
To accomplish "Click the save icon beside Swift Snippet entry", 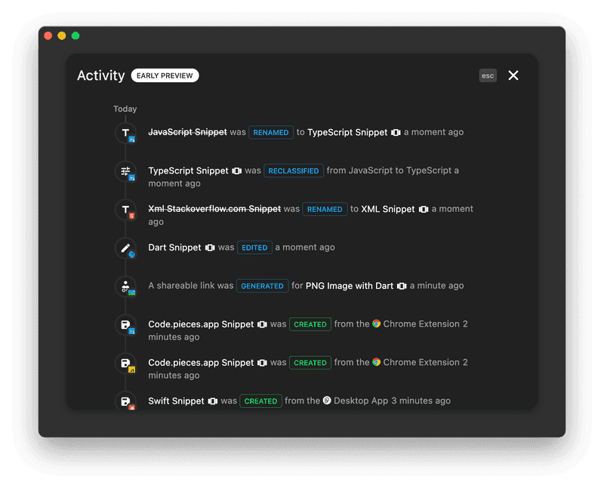I will (125, 401).
